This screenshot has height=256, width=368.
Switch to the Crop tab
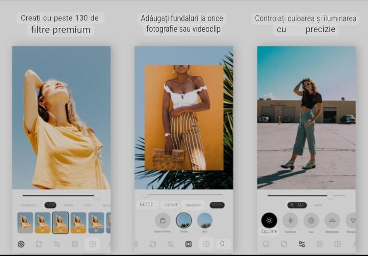click(x=318, y=205)
